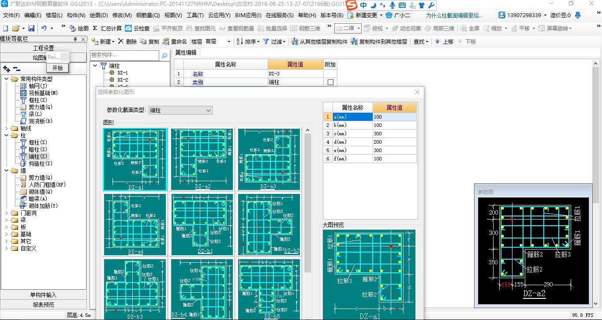Close the 选择参数化图形 dialog
This screenshot has width=602, height=320.
417,92
